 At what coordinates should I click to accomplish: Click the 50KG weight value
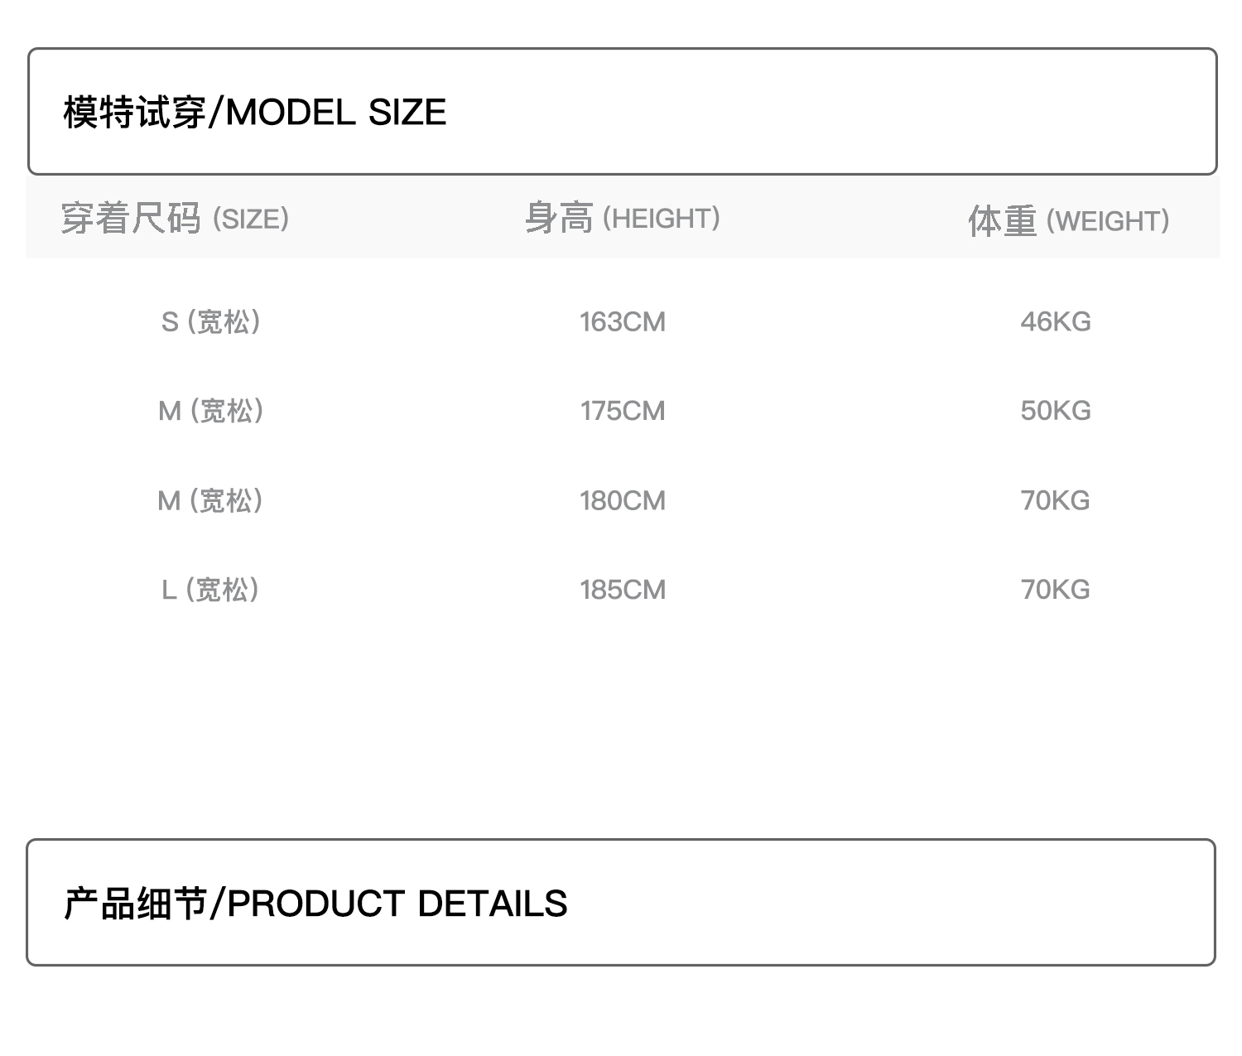(x=1056, y=411)
